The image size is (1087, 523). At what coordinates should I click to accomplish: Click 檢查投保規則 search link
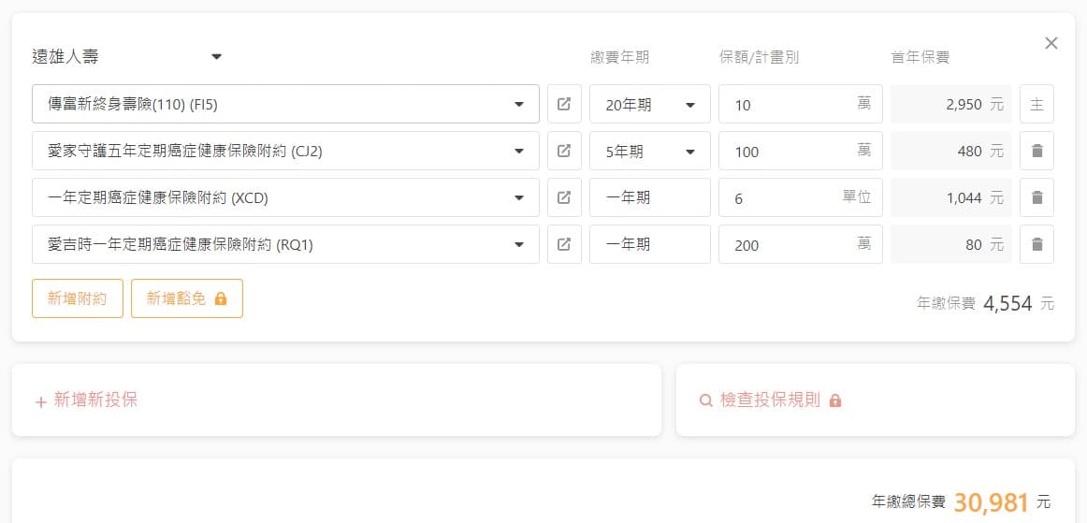(x=771, y=400)
